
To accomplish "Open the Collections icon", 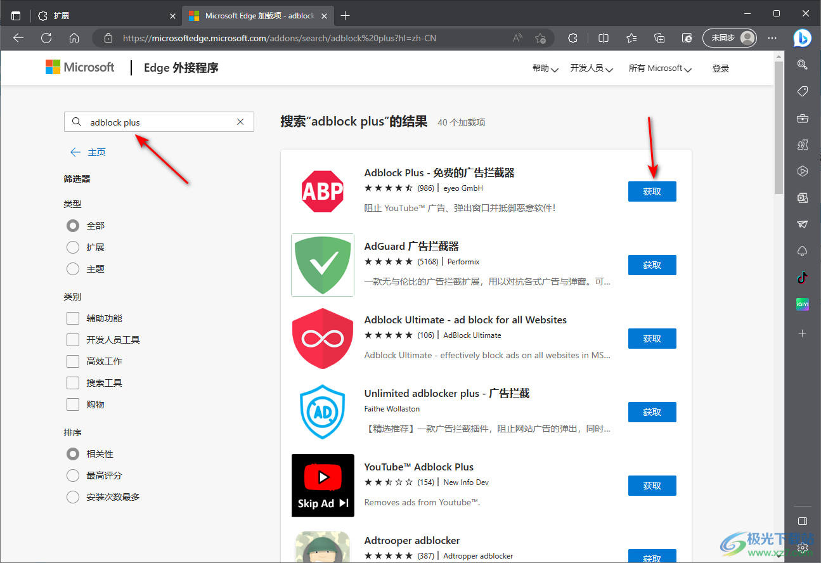I will [x=659, y=38].
